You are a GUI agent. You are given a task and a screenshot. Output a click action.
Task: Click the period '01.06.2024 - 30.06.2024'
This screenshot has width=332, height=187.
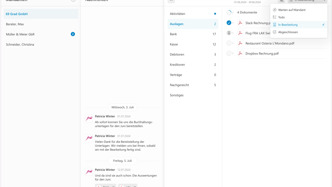tap(247, 2)
